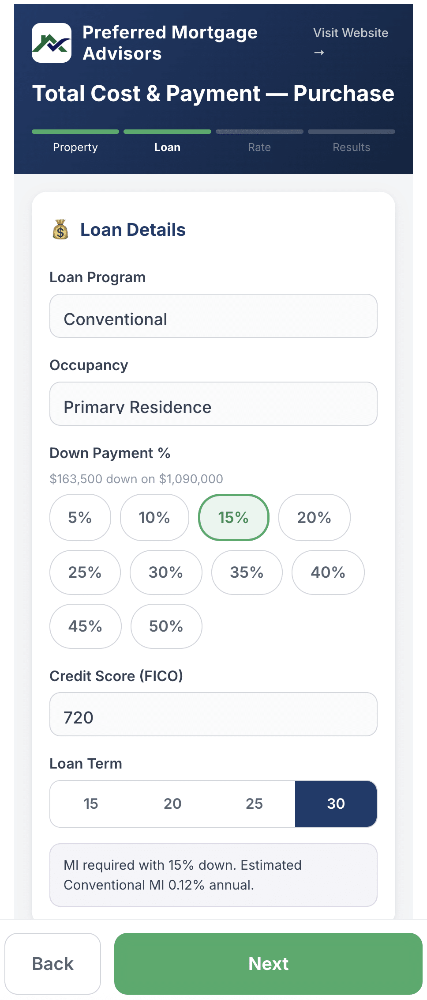Select 50% down payment option

pos(166,626)
